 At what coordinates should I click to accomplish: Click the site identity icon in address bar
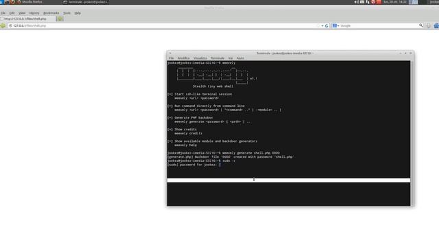pos(10,26)
